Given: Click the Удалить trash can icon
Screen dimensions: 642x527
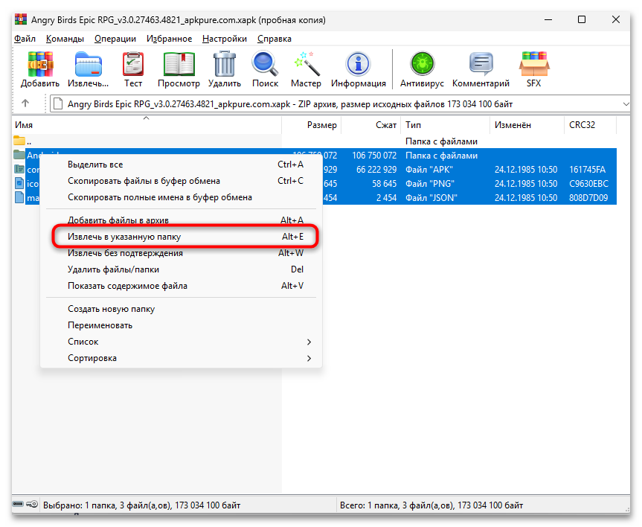Looking at the screenshot, I should point(225,64).
